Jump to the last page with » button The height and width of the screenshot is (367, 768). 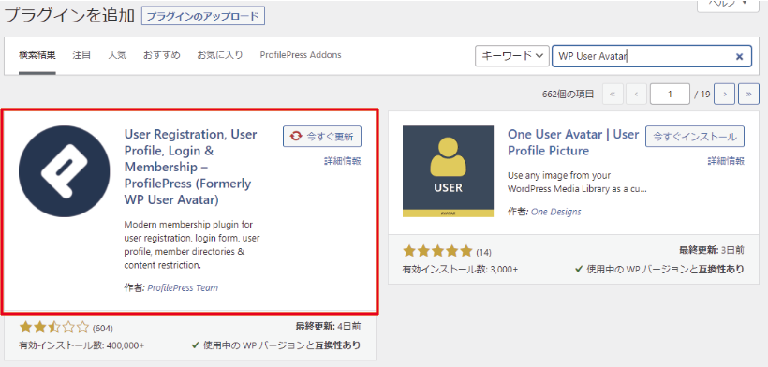pos(748,94)
